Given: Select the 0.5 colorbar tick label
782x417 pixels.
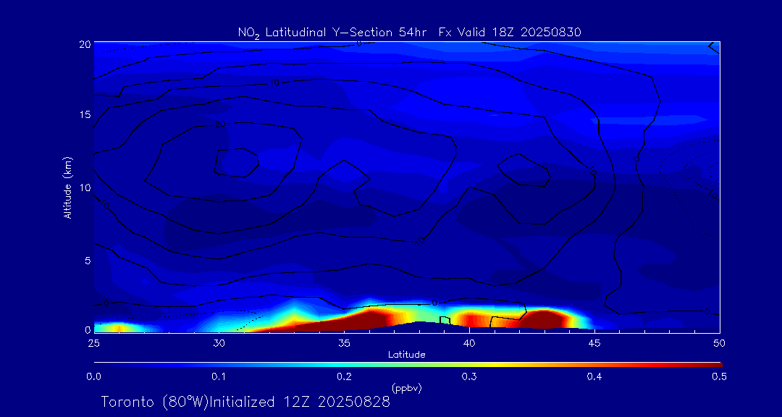Looking at the screenshot, I should tap(720, 376).
